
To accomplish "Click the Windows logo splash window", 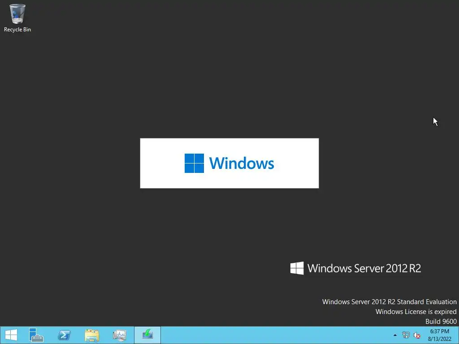I will (229, 163).
